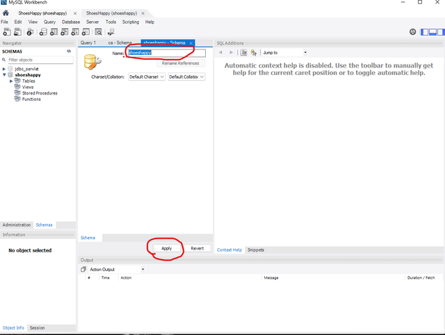This screenshot has height=335, width=445.
Task: Switch to the ca - Schema tab
Action: [120, 43]
